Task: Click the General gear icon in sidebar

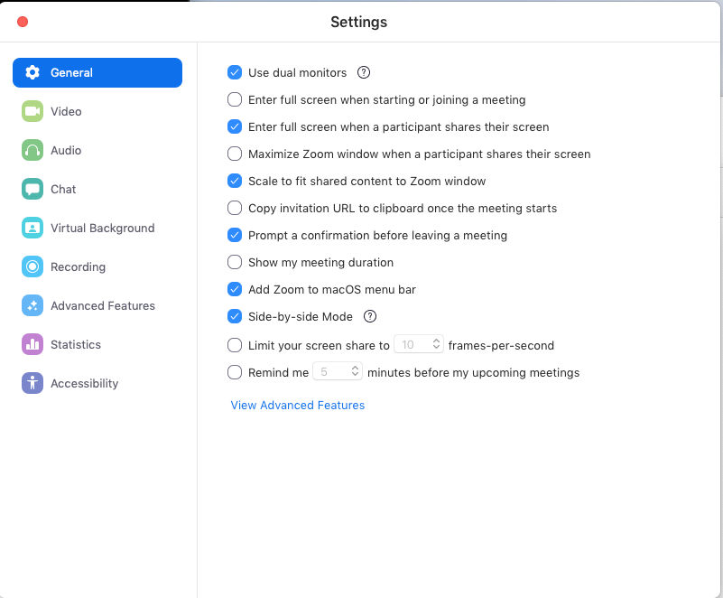Action: pyautogui.click(x=32, y=73)
